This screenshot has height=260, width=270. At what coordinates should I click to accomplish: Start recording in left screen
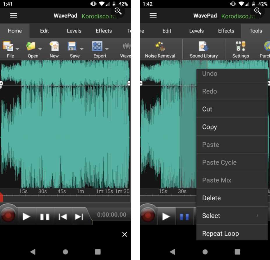[8, 215]
